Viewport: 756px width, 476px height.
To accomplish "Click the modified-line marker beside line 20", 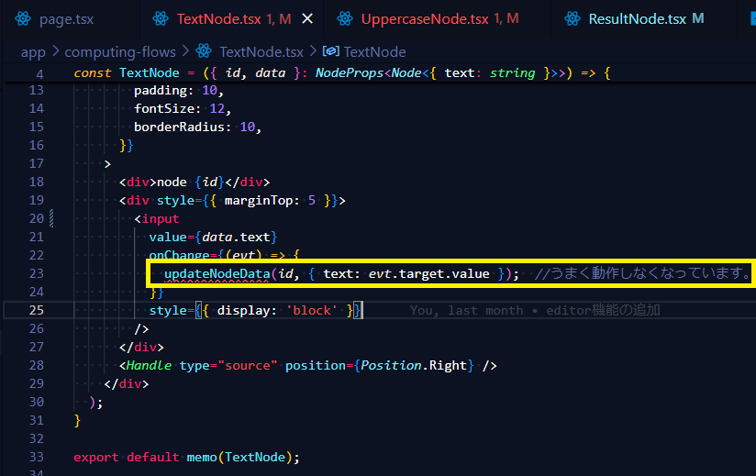I will click(51, 218).
